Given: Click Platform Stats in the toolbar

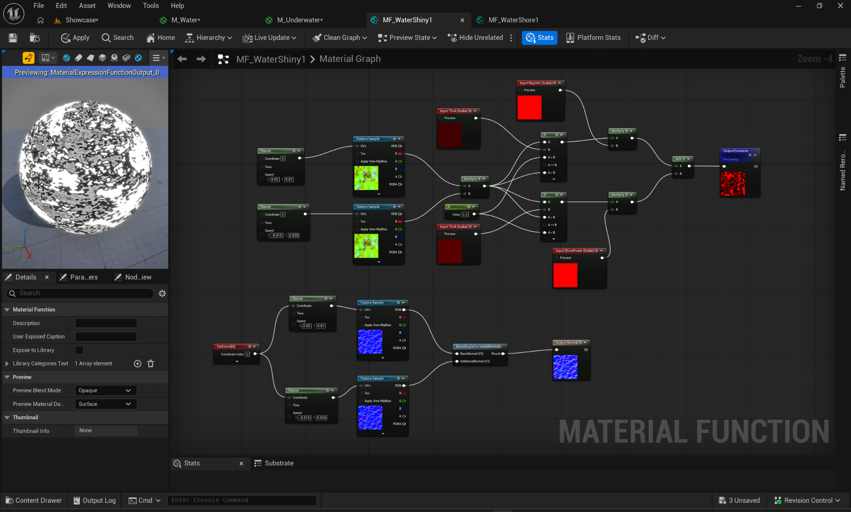Looking at the screenshot, I should pos(593,38).
